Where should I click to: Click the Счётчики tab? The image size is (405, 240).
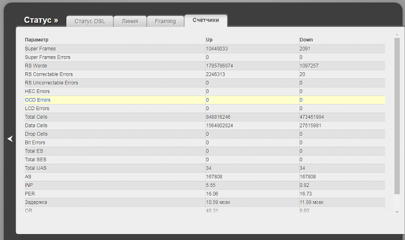[x=206, y=20]
